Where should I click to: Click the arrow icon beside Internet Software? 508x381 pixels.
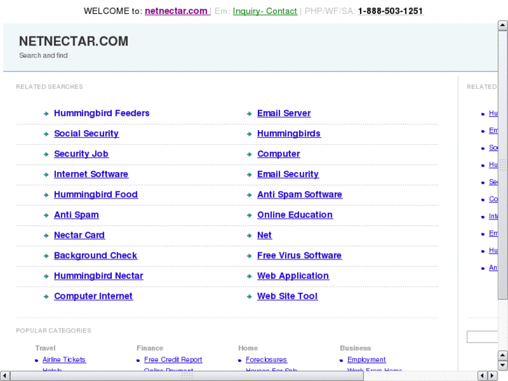coord(46,175)
